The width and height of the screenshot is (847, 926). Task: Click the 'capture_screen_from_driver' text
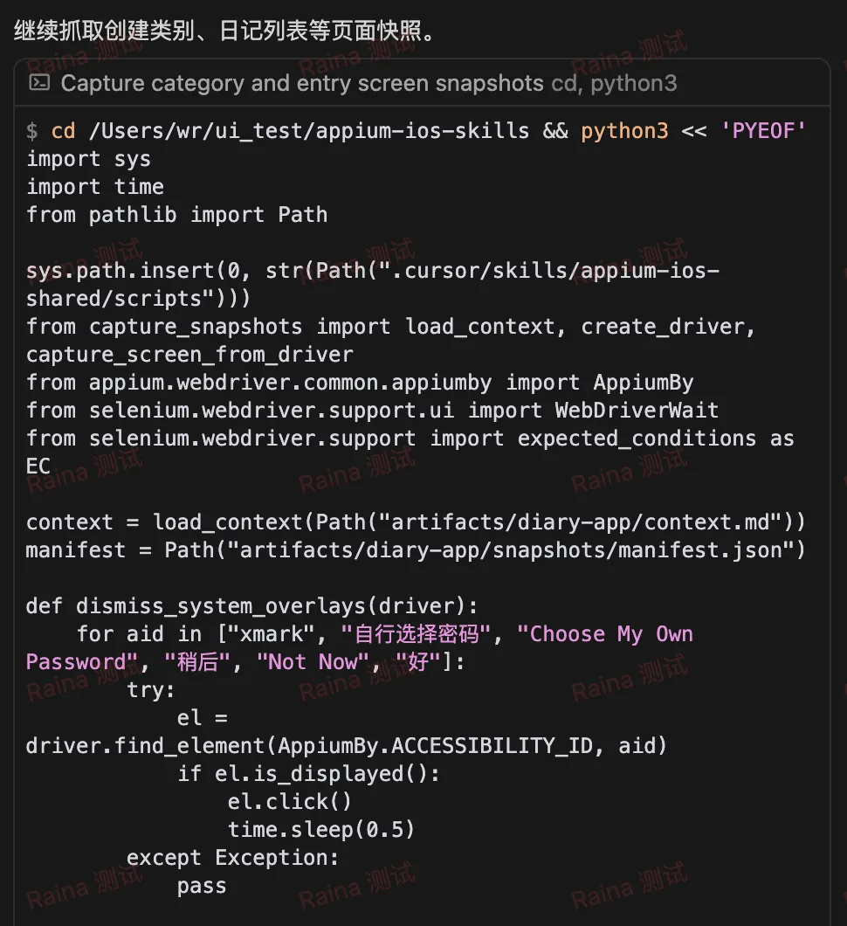[189, 355]
